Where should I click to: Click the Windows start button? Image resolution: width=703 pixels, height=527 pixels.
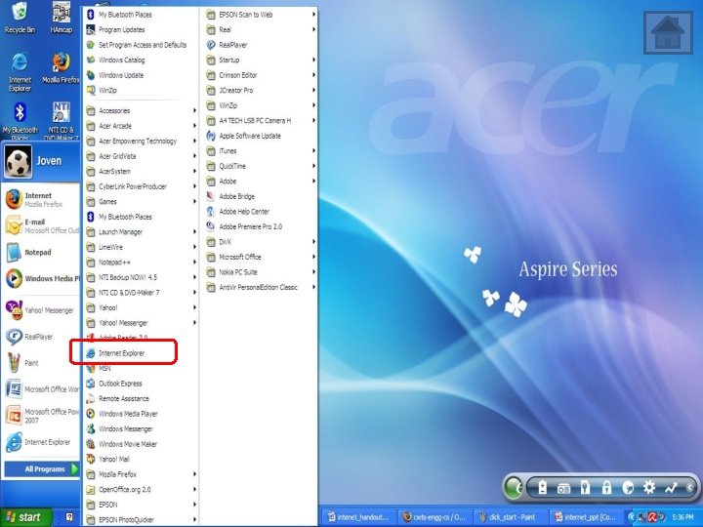25,517
